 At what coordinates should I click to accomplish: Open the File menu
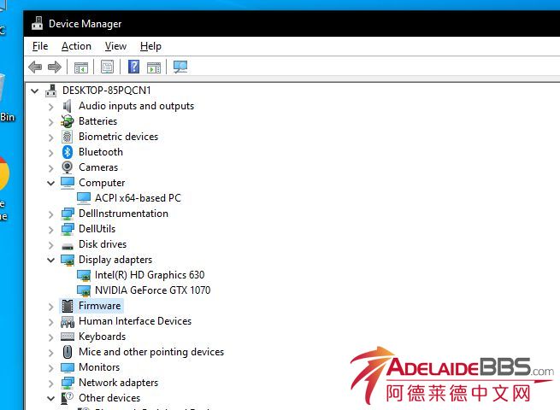40,46
